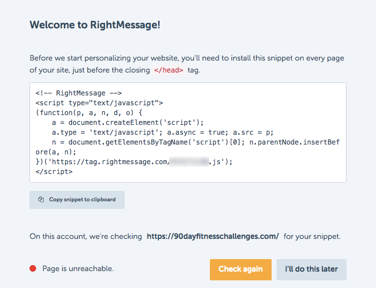Click the red </head> code tag
This screenshot has height=288, width=376.
168,70
